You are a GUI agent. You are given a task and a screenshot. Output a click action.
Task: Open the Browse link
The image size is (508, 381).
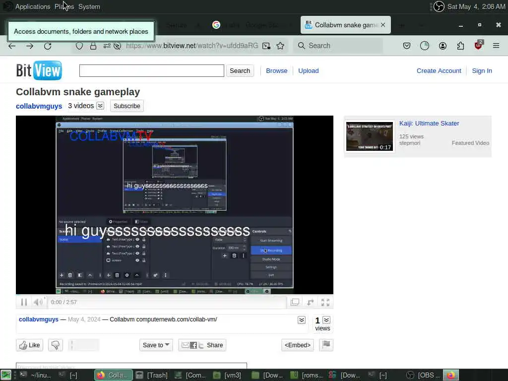[x=277, y=70]
